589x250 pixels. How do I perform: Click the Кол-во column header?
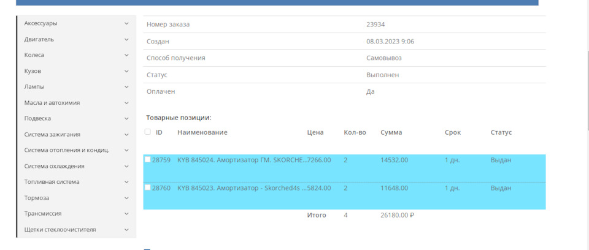tap(355, 132)
